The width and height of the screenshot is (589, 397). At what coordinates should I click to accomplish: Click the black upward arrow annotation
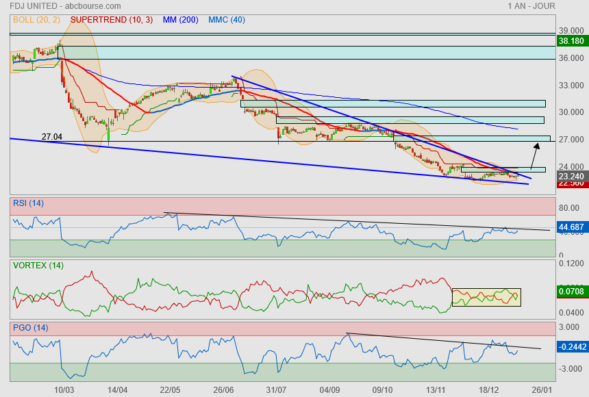(533, 154)
